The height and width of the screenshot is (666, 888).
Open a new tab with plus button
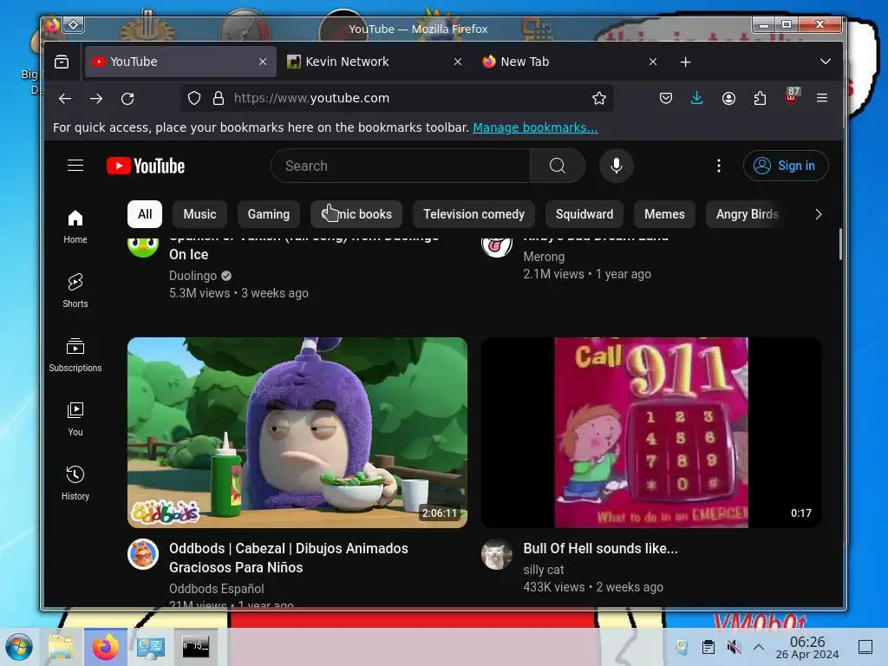point(685,62)
